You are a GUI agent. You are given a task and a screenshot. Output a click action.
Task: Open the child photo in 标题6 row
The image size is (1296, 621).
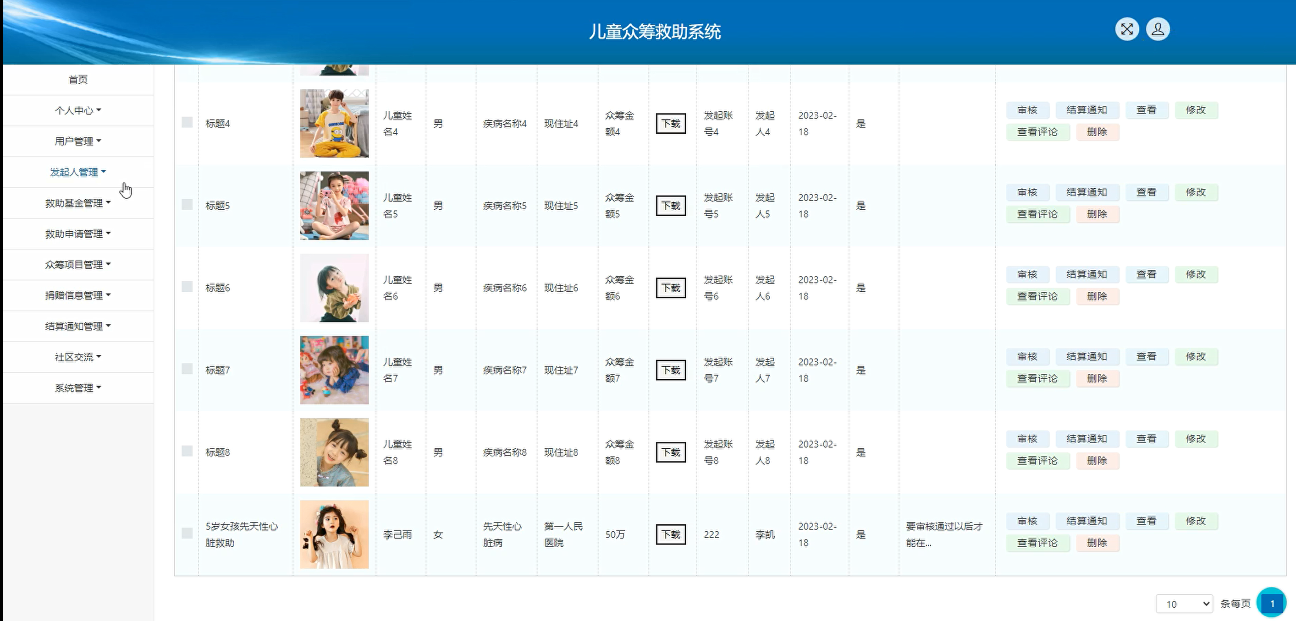[334, 288]
